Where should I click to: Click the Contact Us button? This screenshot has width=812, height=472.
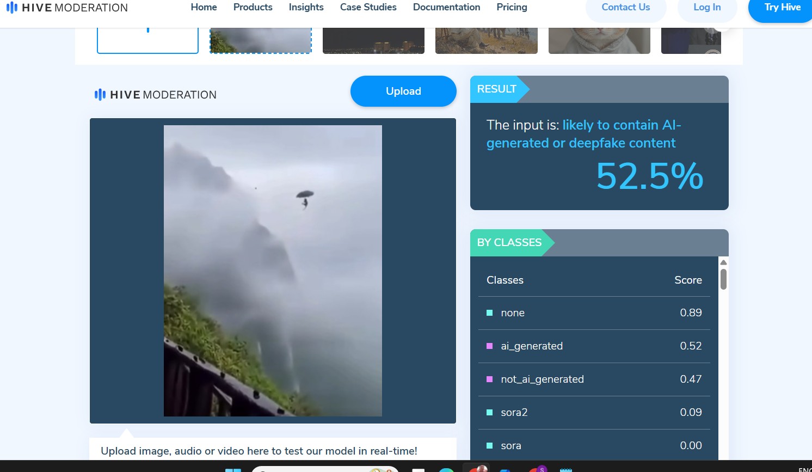coord(625,8)
